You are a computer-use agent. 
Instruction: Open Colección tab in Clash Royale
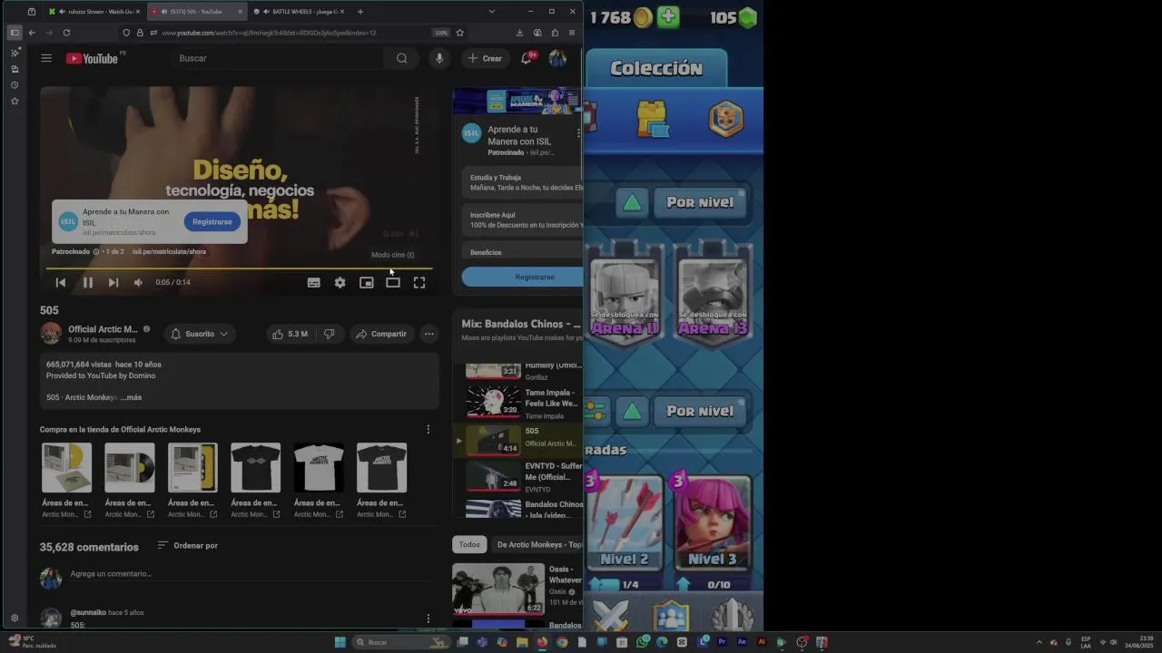[x=656, y=68]
